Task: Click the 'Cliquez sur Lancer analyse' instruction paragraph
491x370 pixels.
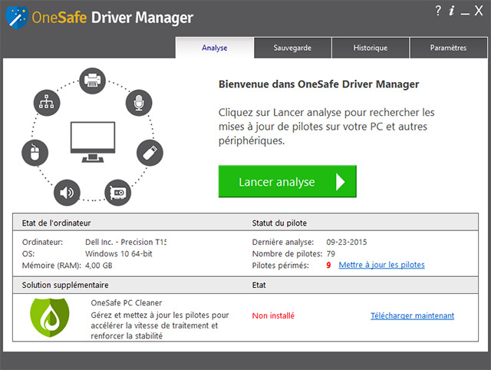Action: coord(326,127)
